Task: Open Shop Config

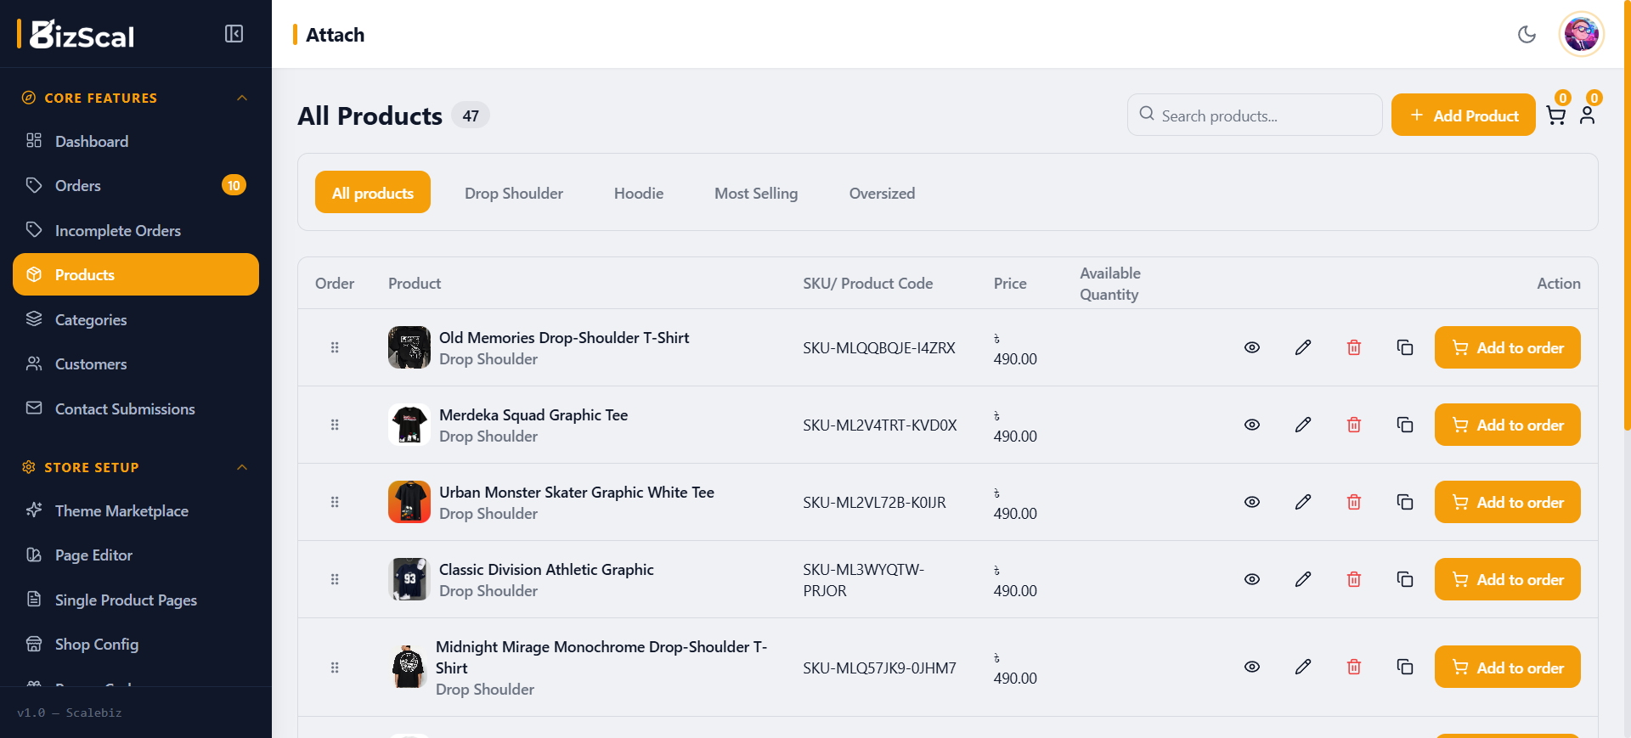Action: (136, 644)
